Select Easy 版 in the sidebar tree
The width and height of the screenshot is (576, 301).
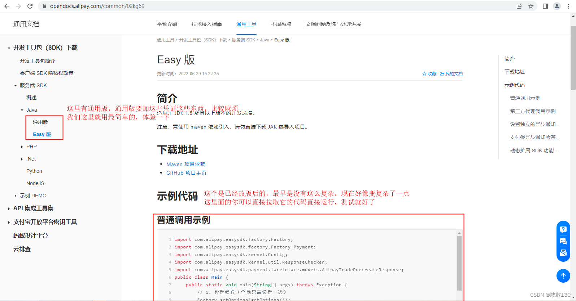pyautogui.click(x=42, y=134)
